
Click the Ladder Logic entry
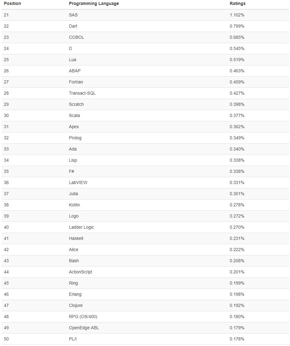81,227
